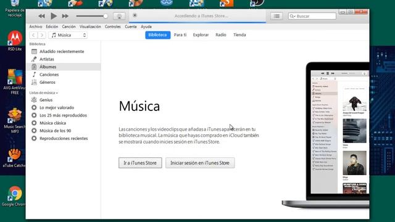This screenshot has width=395, height=222.
Task: Open the aTube Catcher desktop icon
Action: coord(14,158)
